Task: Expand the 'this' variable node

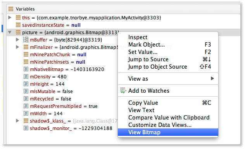Action: coord(10,17)
